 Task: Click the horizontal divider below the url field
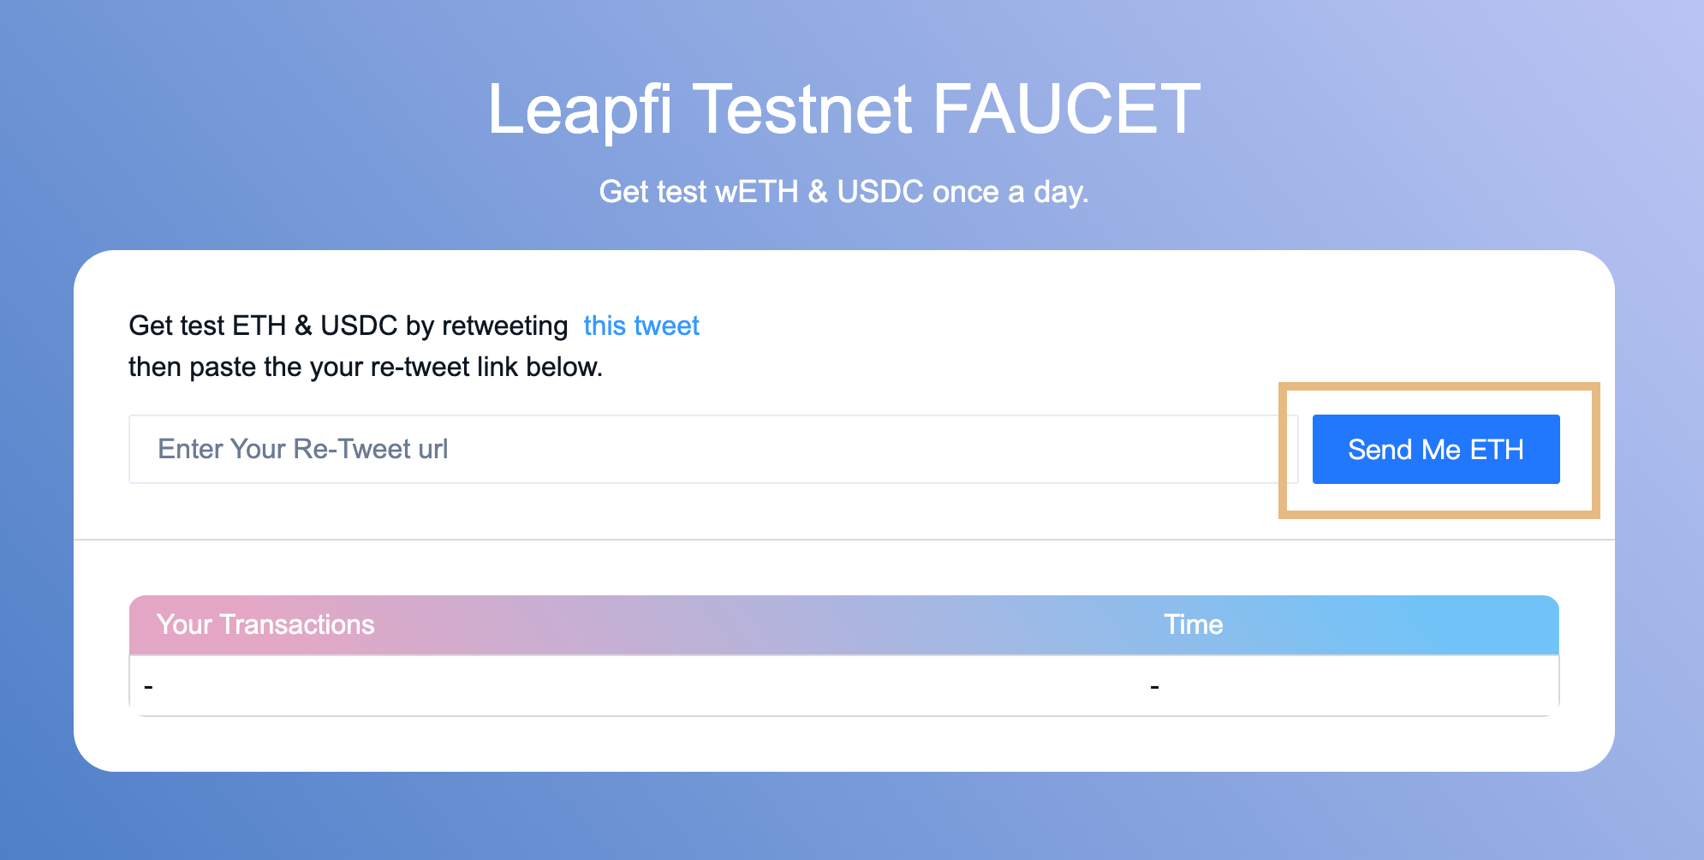tap(844, 540)
